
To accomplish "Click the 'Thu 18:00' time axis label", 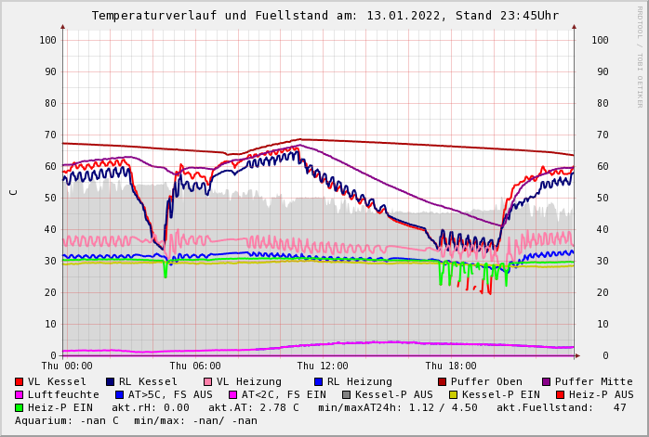I will (451, 366).
